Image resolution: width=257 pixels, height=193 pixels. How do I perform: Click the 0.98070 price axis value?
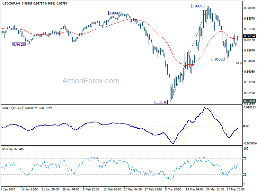click(250, 19)
